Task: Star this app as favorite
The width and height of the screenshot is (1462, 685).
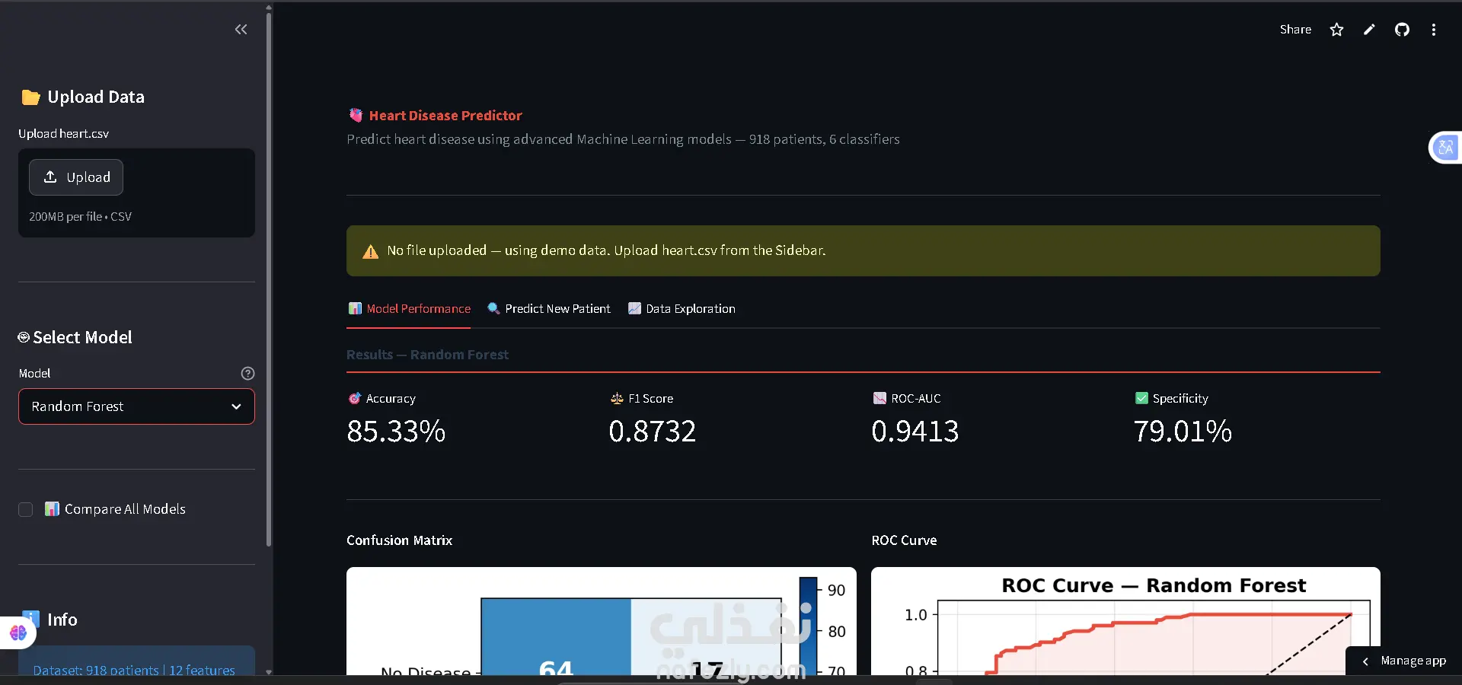Action: 1336,30
